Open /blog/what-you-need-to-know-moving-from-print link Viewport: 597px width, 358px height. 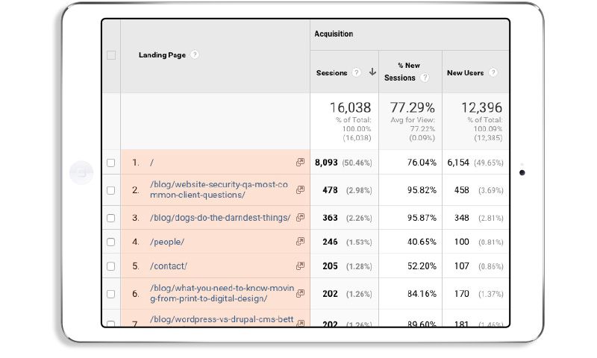222,293
